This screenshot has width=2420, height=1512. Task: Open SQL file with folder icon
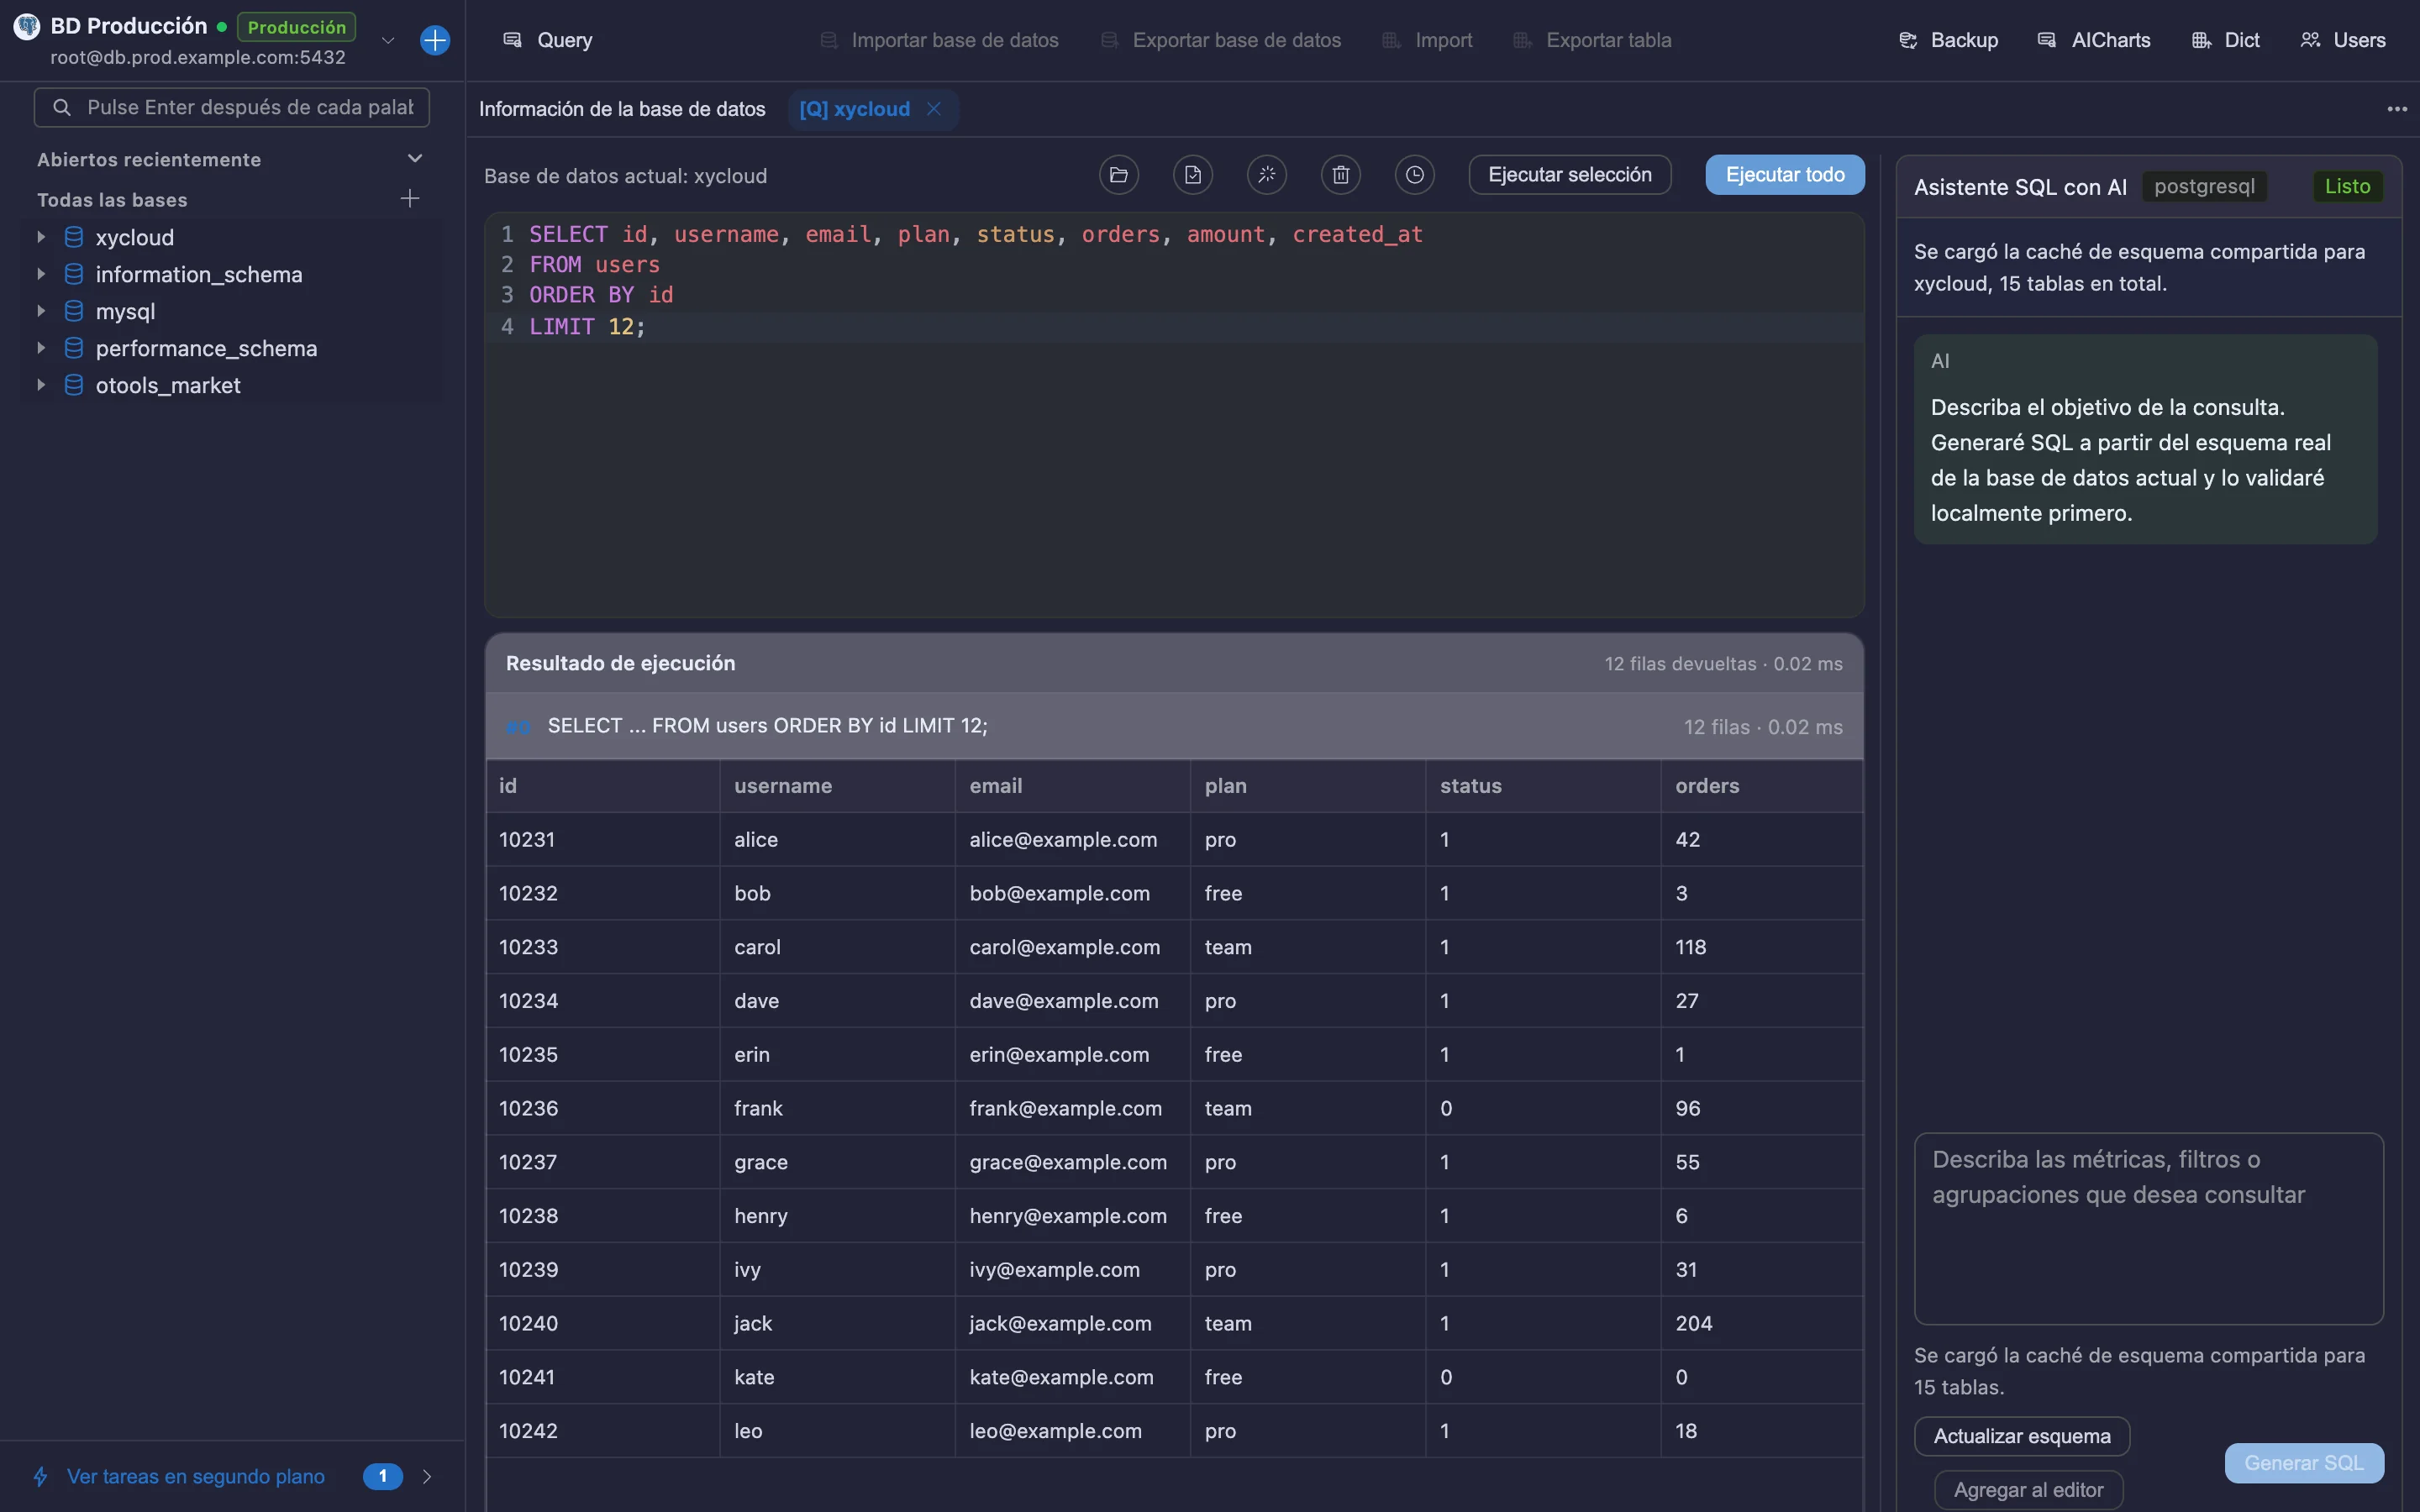tap(1118, 175)
